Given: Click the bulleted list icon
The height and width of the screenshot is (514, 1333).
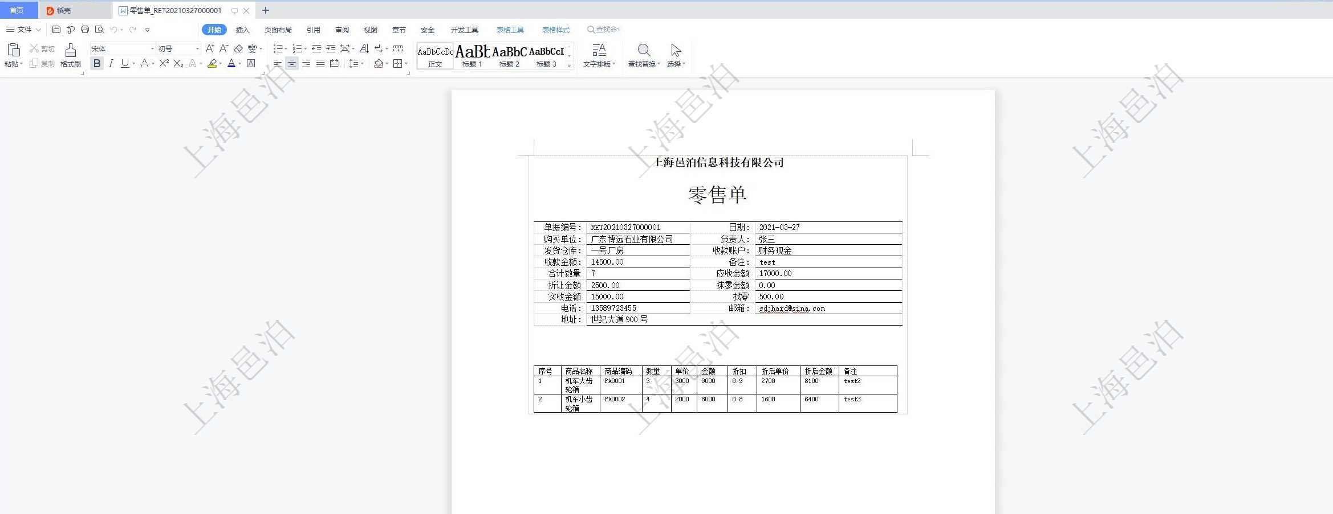Looking at the screenshot, I should tap(278, 49).
